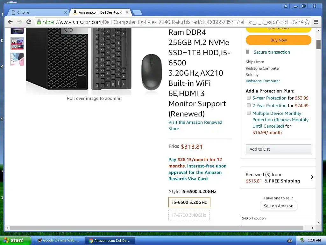The height and width of the screenshot is (245, 326).
Task: Click the horizontal scrollbar thumb
Action: pos(157,228)
